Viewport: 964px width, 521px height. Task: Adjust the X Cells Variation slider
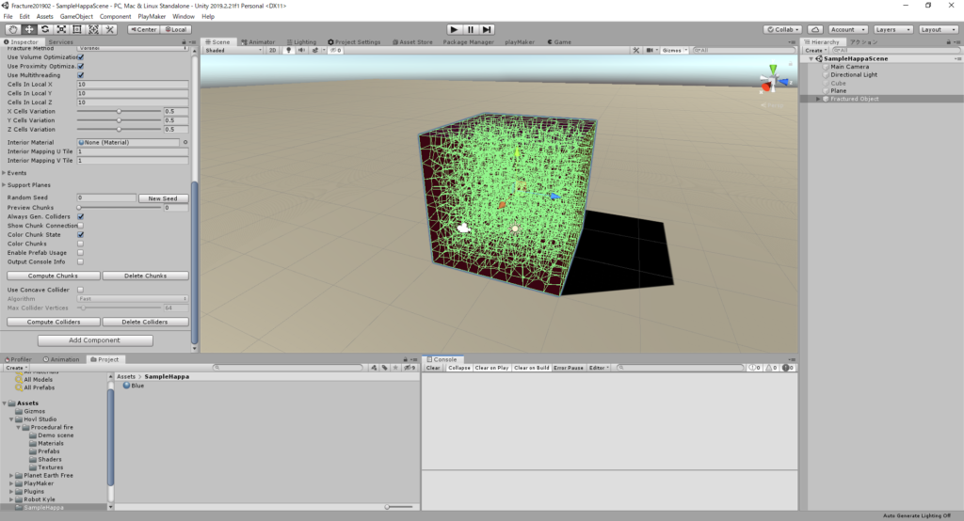click(119, 112)
